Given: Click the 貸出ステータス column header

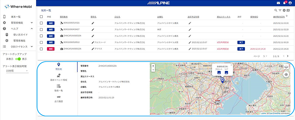Looking at the screenshot, I should [x=223, y=17].
